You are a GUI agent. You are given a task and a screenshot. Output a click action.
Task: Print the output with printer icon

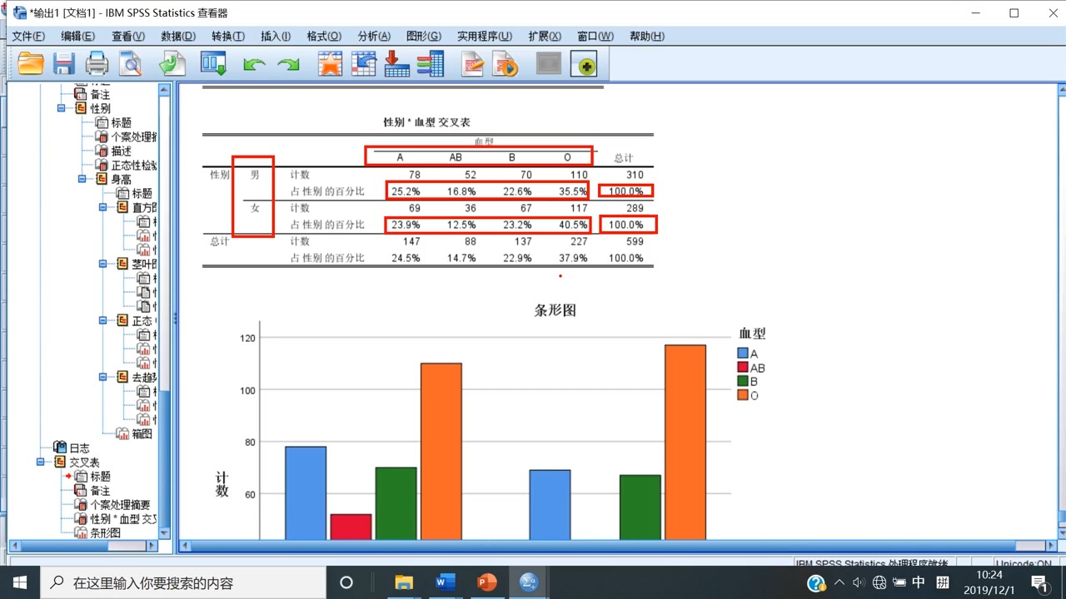point(97,64)
